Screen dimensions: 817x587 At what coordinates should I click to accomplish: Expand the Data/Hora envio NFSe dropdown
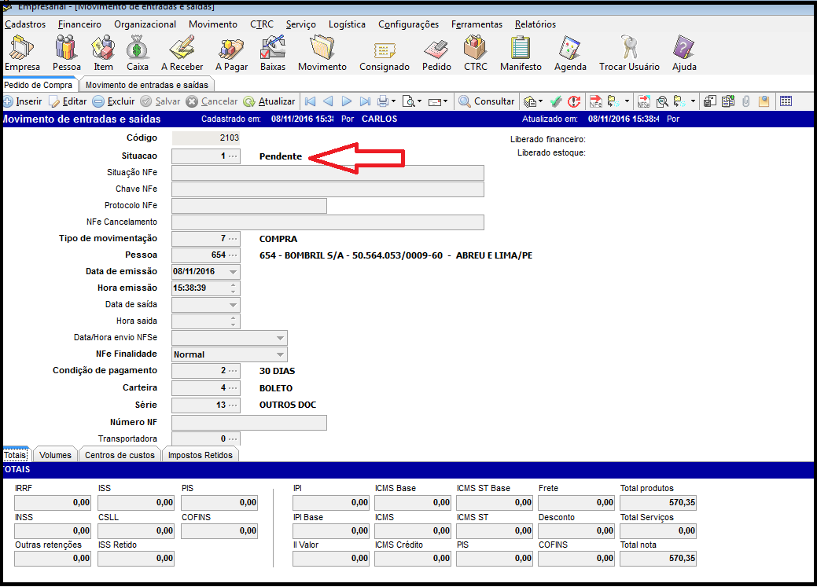280,337
